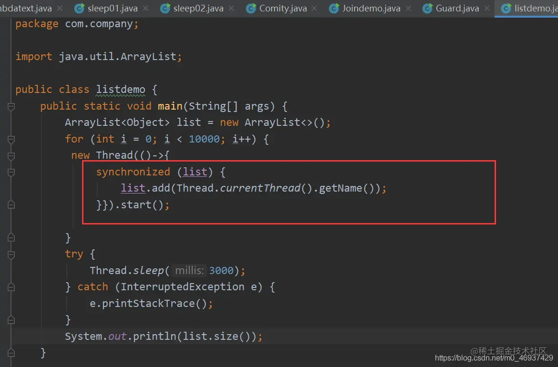Click InterruptedException in catch clause
Image resolution: width=558 pixels, height=367 pixels.
[x=183, y=286]
